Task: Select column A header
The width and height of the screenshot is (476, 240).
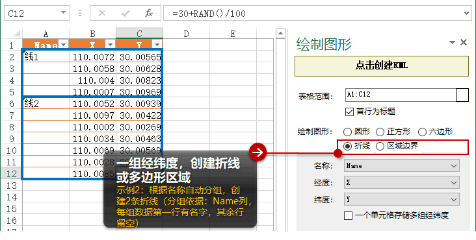Action: click(x=46, y=34)
